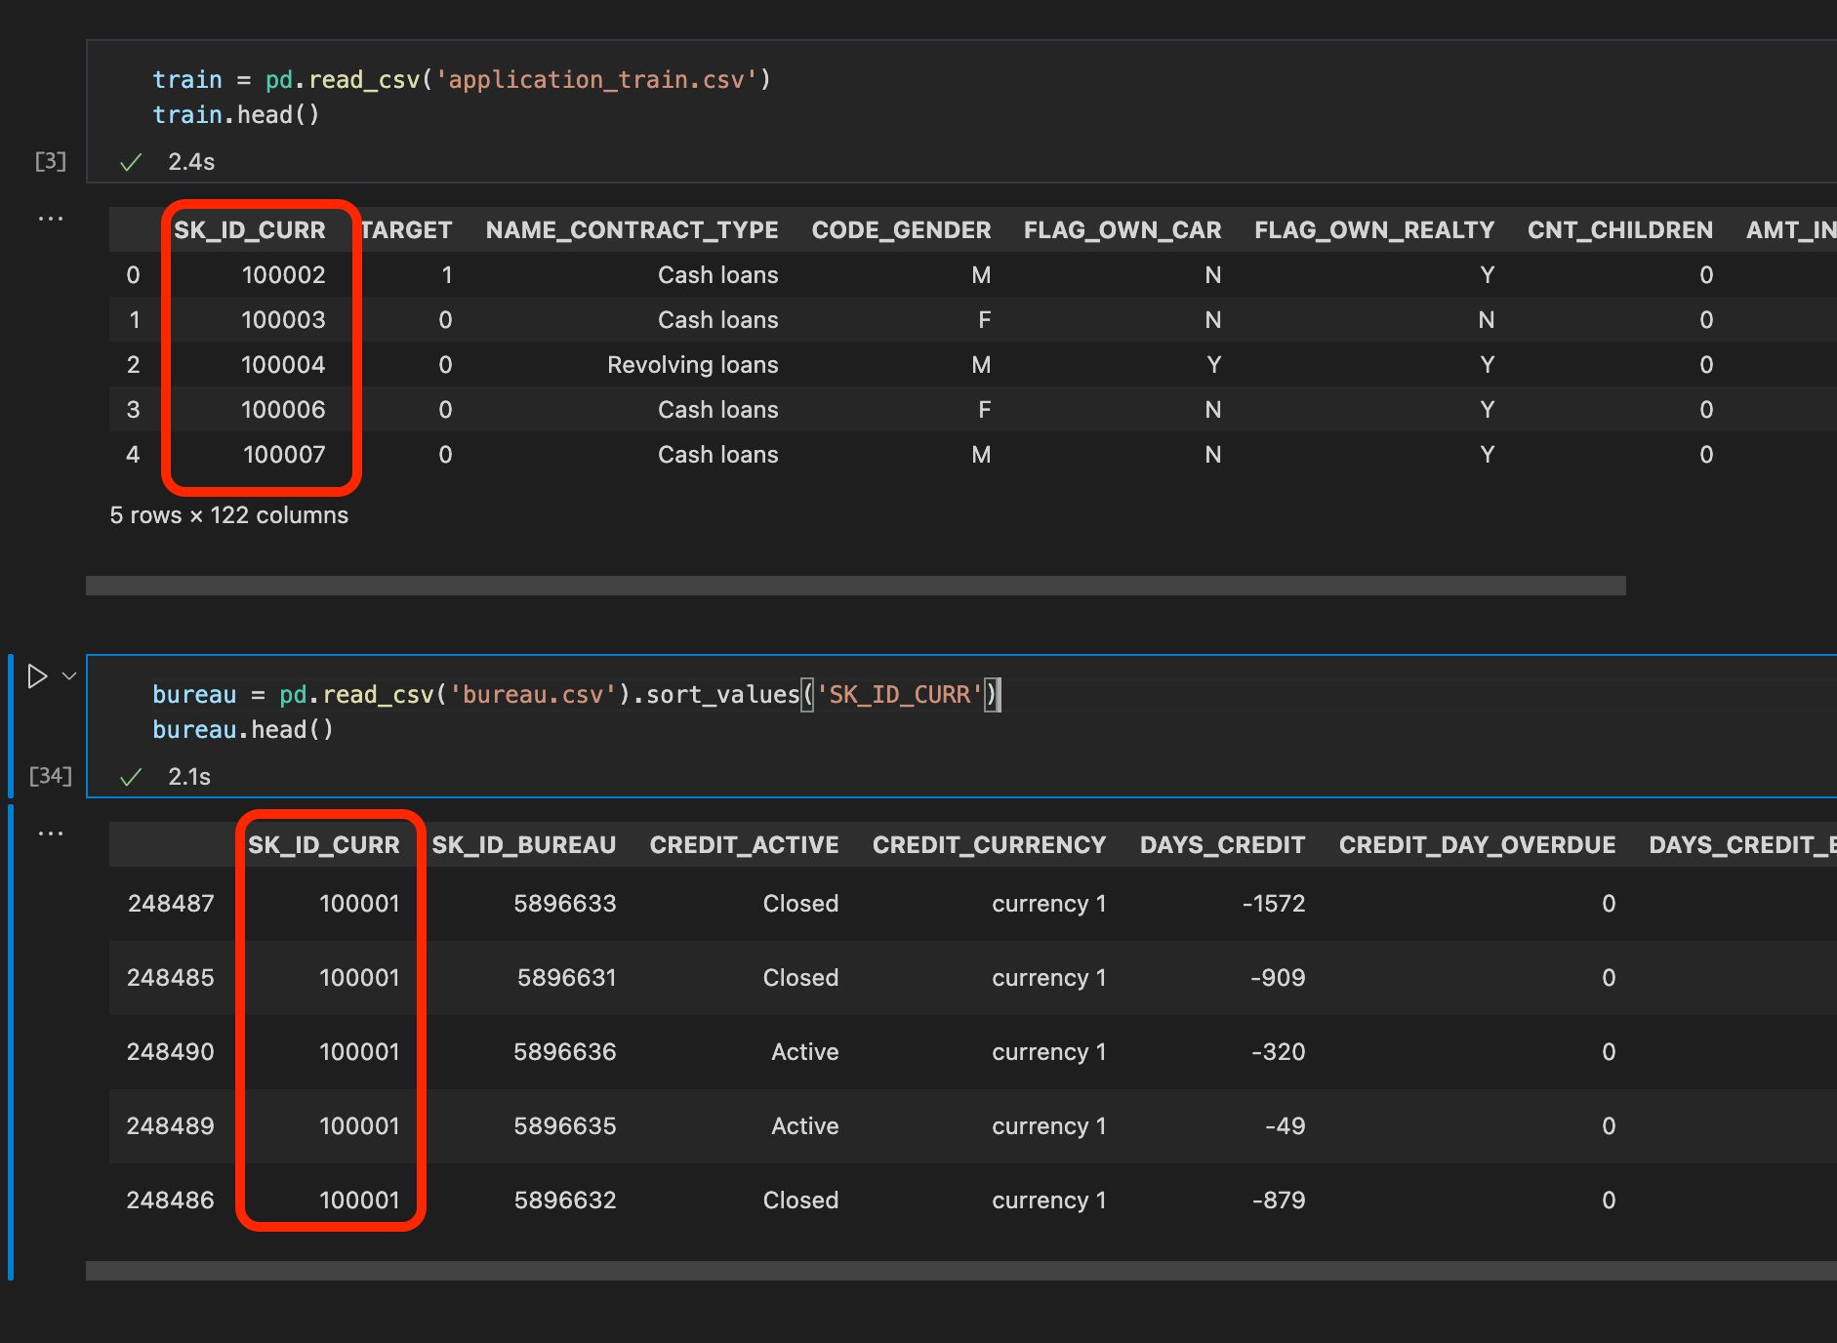Click success checkmark next to 2.4s
The image size is (1837, 1343).
131,162
